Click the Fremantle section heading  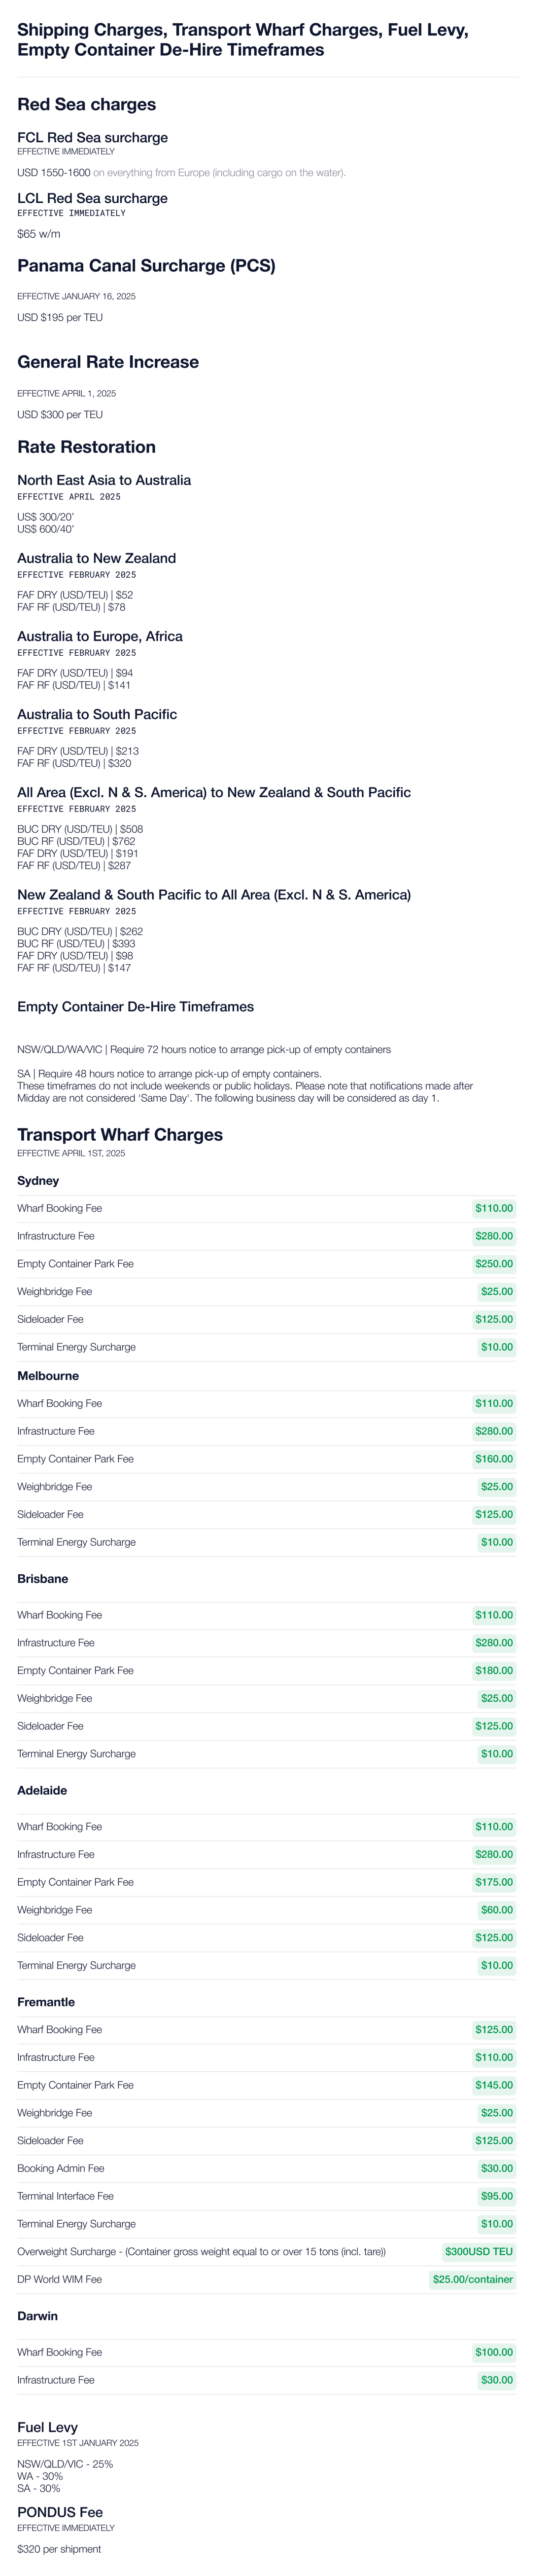[x=46, y=2001]
